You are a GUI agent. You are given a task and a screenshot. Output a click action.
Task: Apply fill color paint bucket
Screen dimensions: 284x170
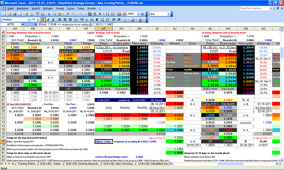pos(133,19)
